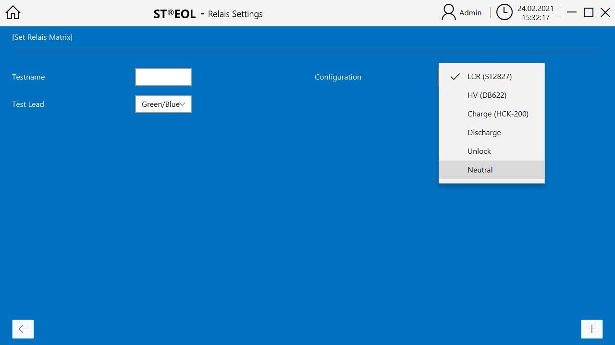Click the clock icon in header
The image size is (615, 345).
[x=504, y=13]
